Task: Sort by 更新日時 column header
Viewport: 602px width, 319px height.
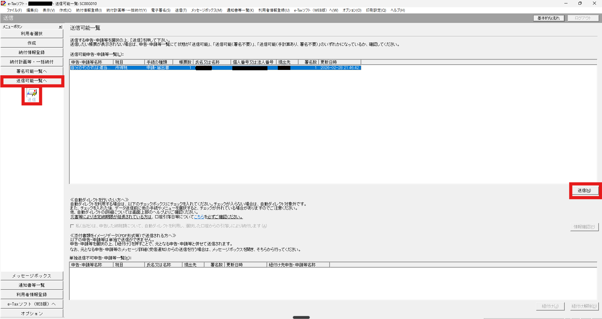Action: click(339, 62)
